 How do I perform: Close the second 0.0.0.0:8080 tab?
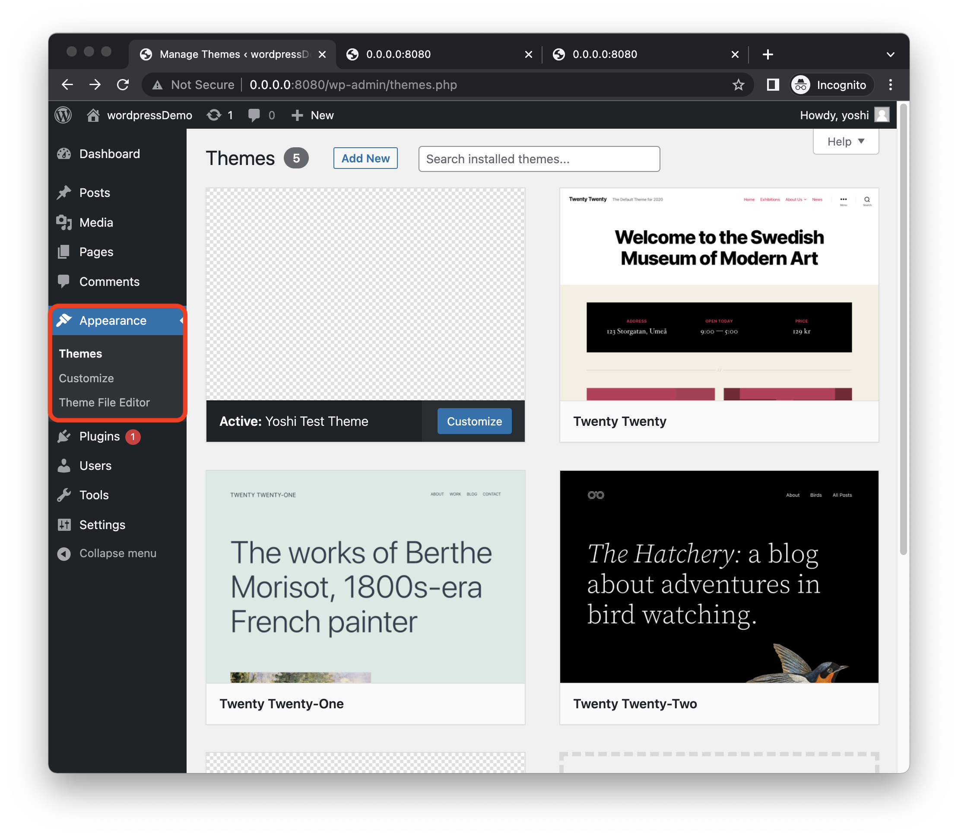[x=528, y=54]
